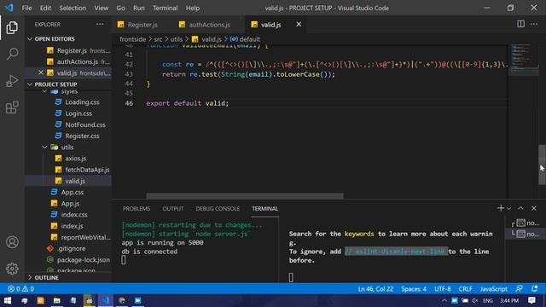Screen dimensions: 546x307
Task: Change end of line sequence CRLF
Action: click(465, 288)
